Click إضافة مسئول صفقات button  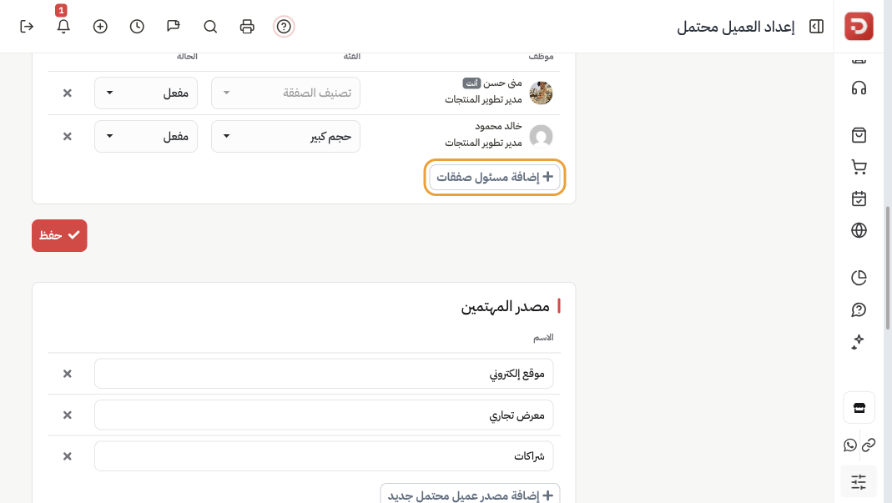point(494,177)
